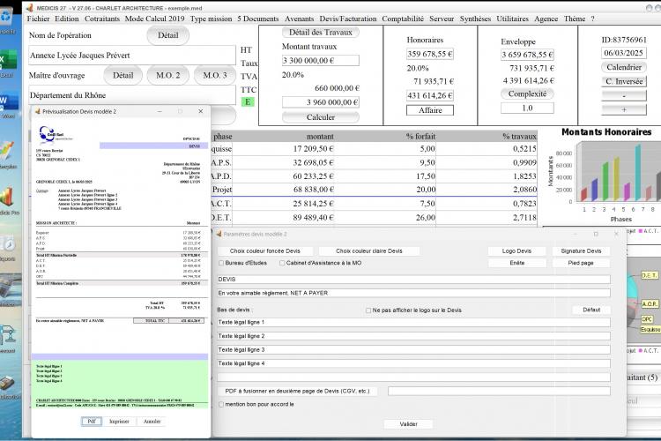Click the M.O. 3 button

point(214,76)
